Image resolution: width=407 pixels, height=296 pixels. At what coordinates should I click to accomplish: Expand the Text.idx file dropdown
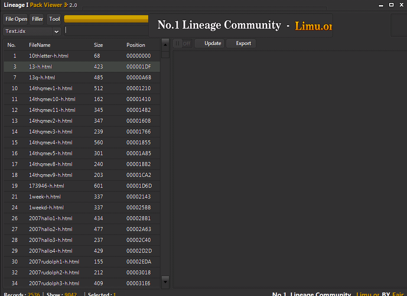[56, 31]
